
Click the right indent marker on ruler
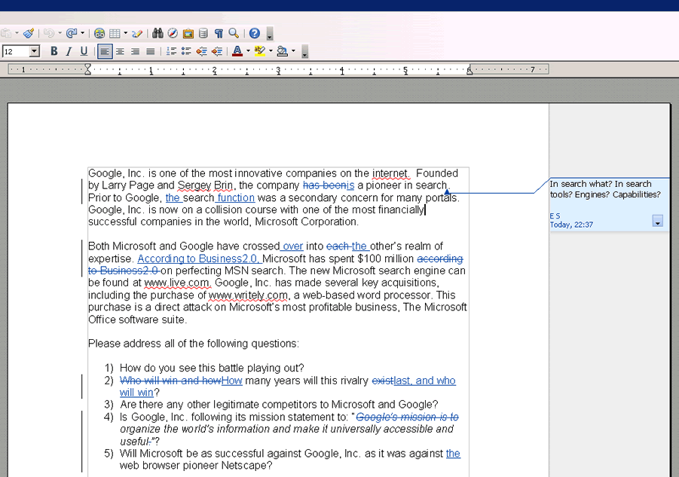pos(469,70)
